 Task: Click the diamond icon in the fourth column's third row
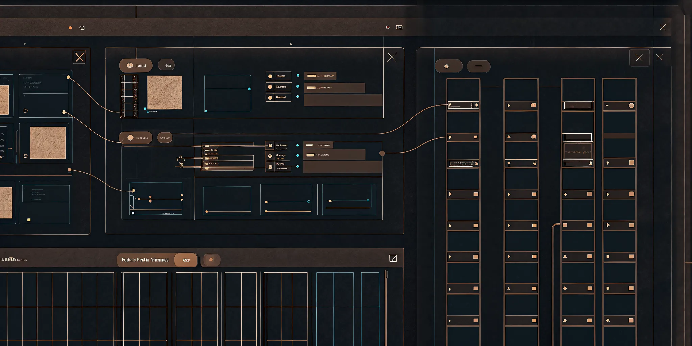(608, 163)
